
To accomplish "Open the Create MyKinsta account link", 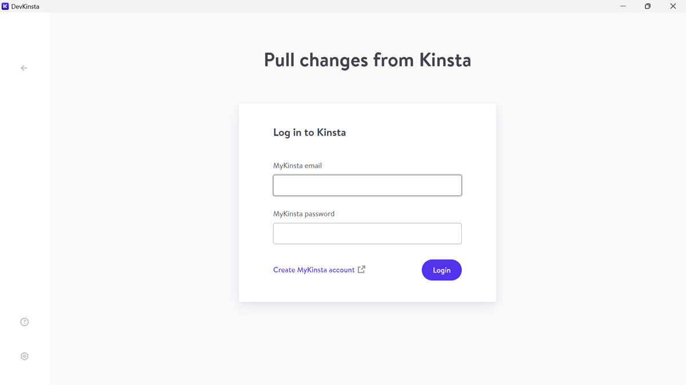I will tap(314, 270).
